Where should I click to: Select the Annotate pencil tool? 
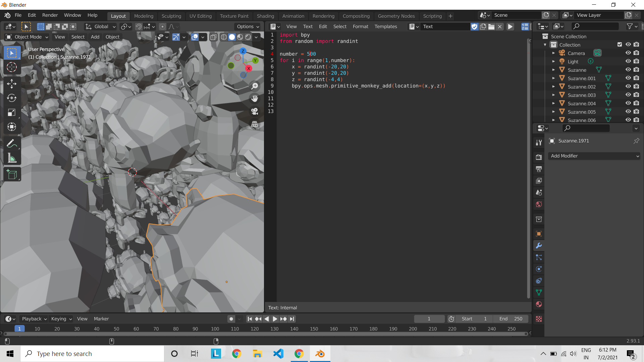(x=12, y=143)
